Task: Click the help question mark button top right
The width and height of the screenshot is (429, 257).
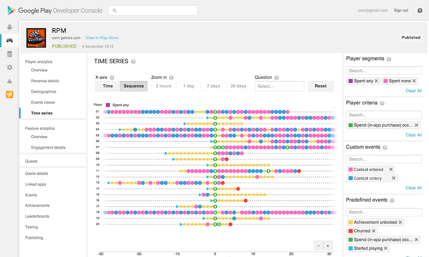Action: [420, 10]
